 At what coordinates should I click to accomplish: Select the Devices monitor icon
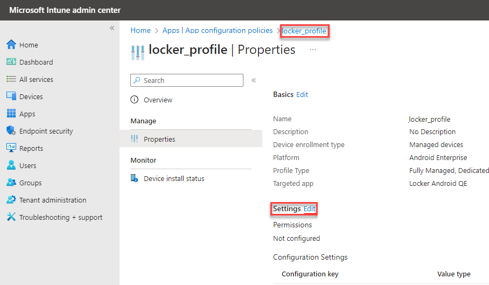(11, 96)
